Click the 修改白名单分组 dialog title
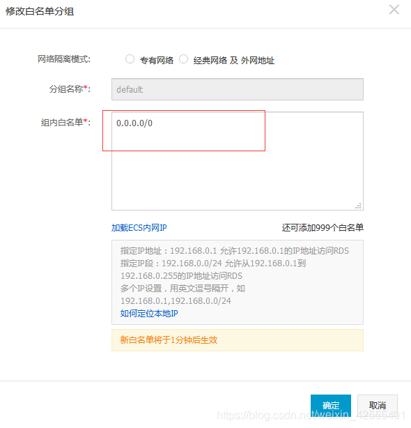 pos(40,11)
